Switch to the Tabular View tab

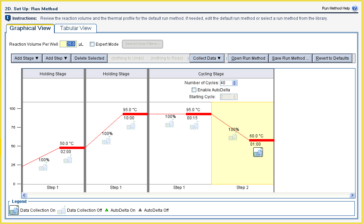76,28
